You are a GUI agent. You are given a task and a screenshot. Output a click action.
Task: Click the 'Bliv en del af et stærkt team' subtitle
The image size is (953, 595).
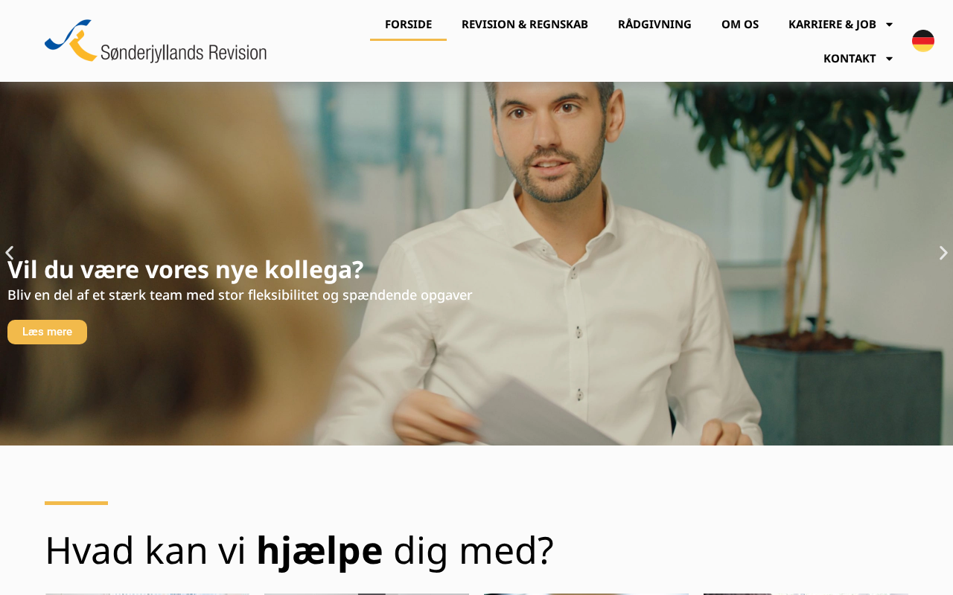pos(240,295)
